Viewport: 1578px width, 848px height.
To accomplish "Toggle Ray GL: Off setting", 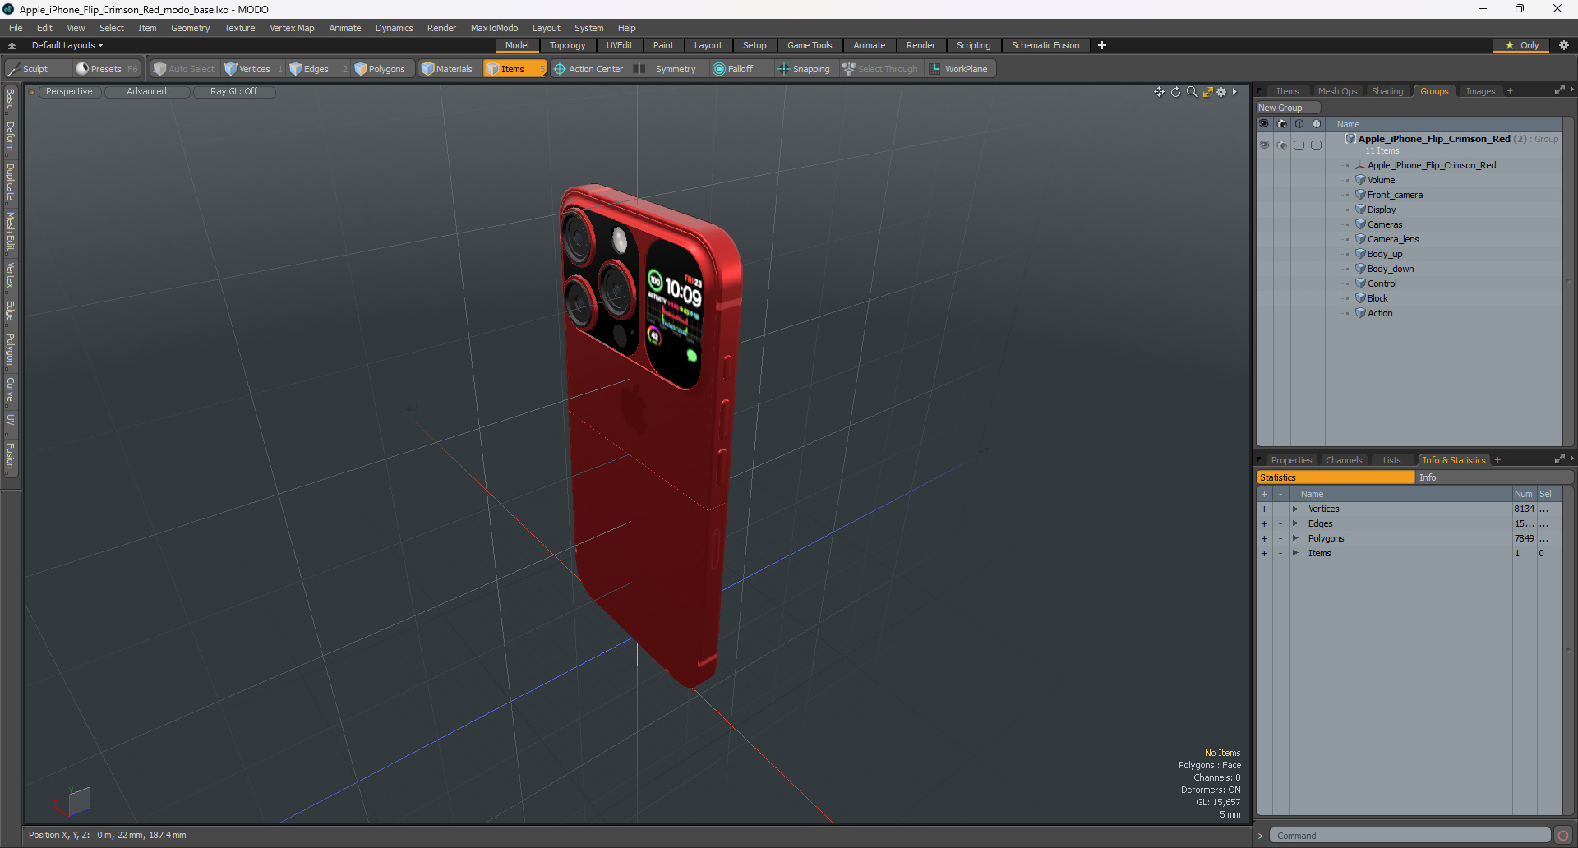I will pyautogui.click(x=233, y=92).
